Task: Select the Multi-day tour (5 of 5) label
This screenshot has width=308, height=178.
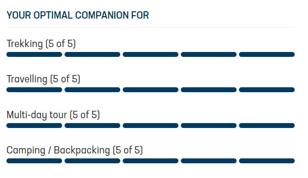Action: pyautogui.click(x=53, y=115)
